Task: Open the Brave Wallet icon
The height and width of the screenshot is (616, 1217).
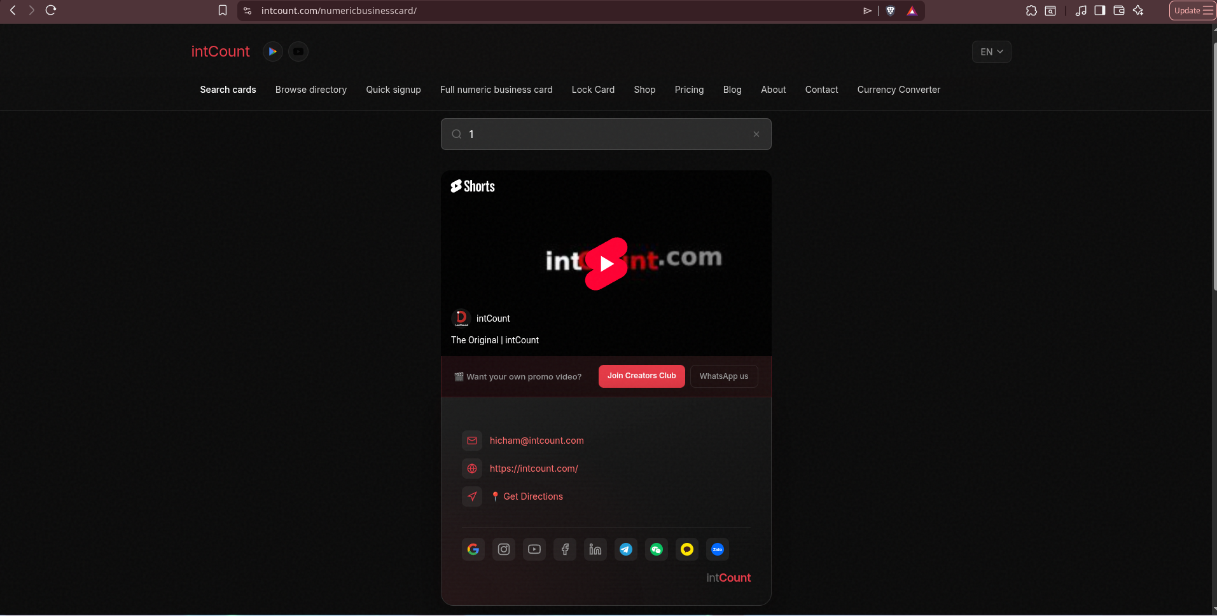Action: 1119,11
